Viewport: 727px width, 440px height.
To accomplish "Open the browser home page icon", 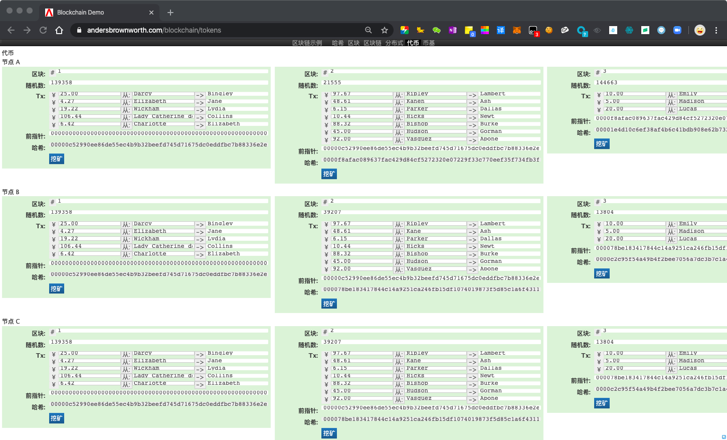I will click(x=59, y=30).
